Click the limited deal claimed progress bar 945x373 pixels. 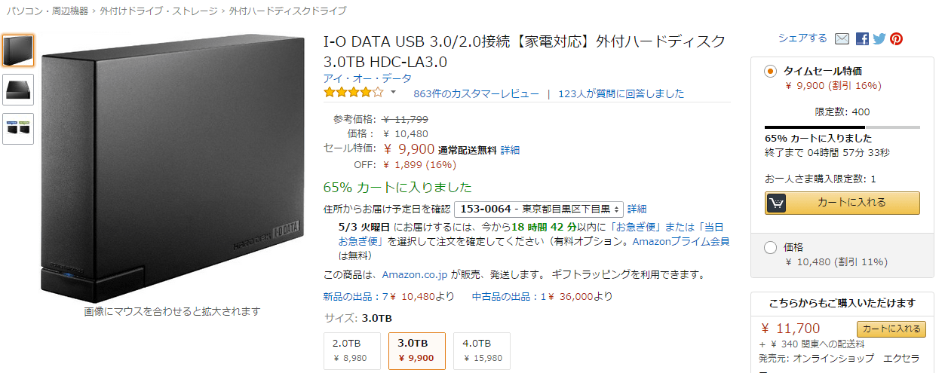pyautogui.click(x=842, y=127)
